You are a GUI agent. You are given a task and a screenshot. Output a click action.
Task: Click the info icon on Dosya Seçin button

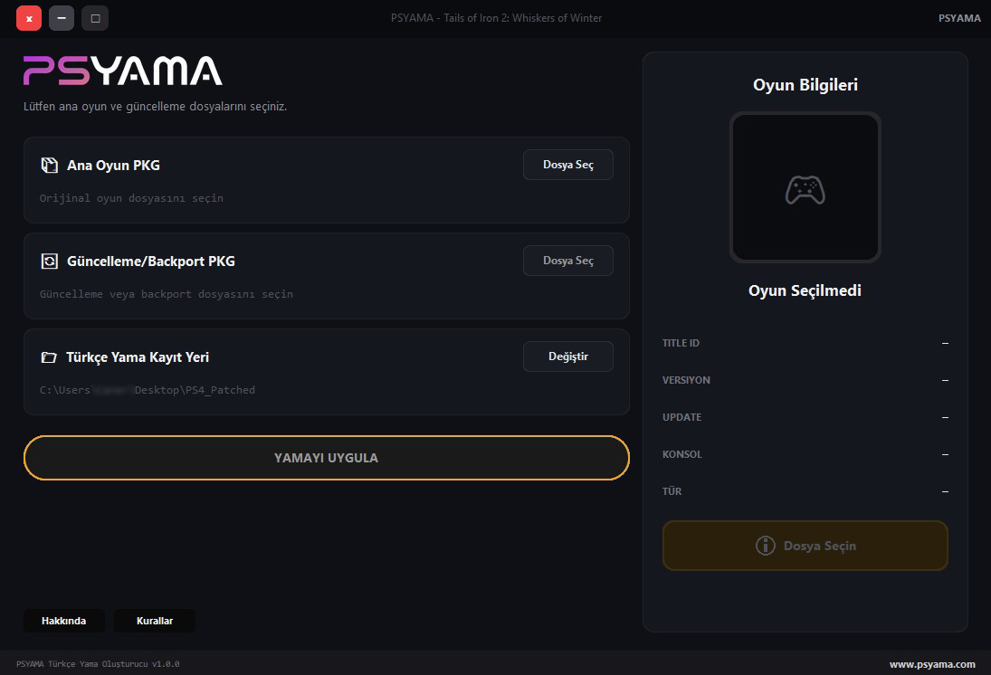(766, 546)
